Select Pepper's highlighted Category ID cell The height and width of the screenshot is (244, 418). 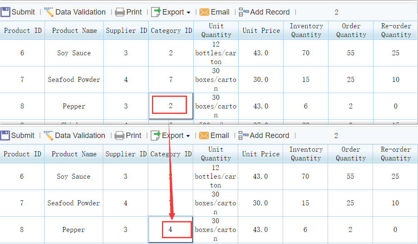(170, 105)
